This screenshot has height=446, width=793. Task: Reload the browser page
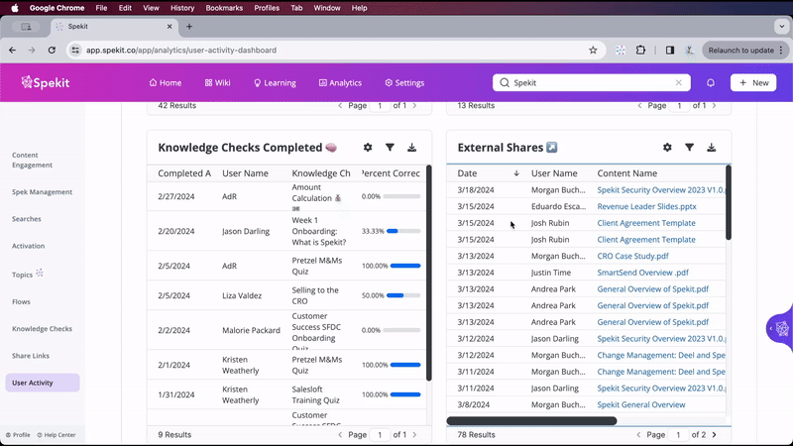click(x=52, y=51)
